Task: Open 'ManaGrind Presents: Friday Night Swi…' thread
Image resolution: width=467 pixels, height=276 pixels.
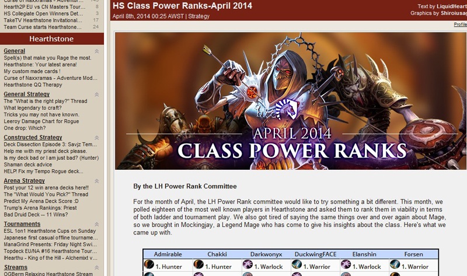Action: (x=50, y=244)
